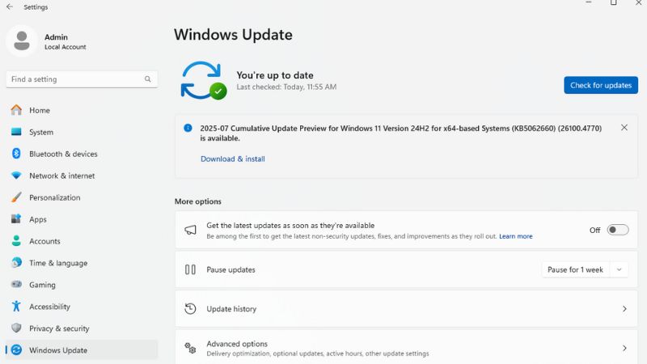Image resolution: width=647 pixels, height=364 pixels.
Task: Click the Personalization brush icon
Action: (x=16, y=197)
